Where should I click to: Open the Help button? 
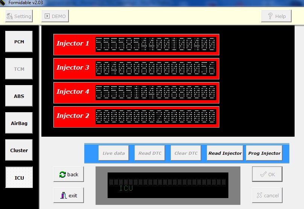click(x=276, y=16)
